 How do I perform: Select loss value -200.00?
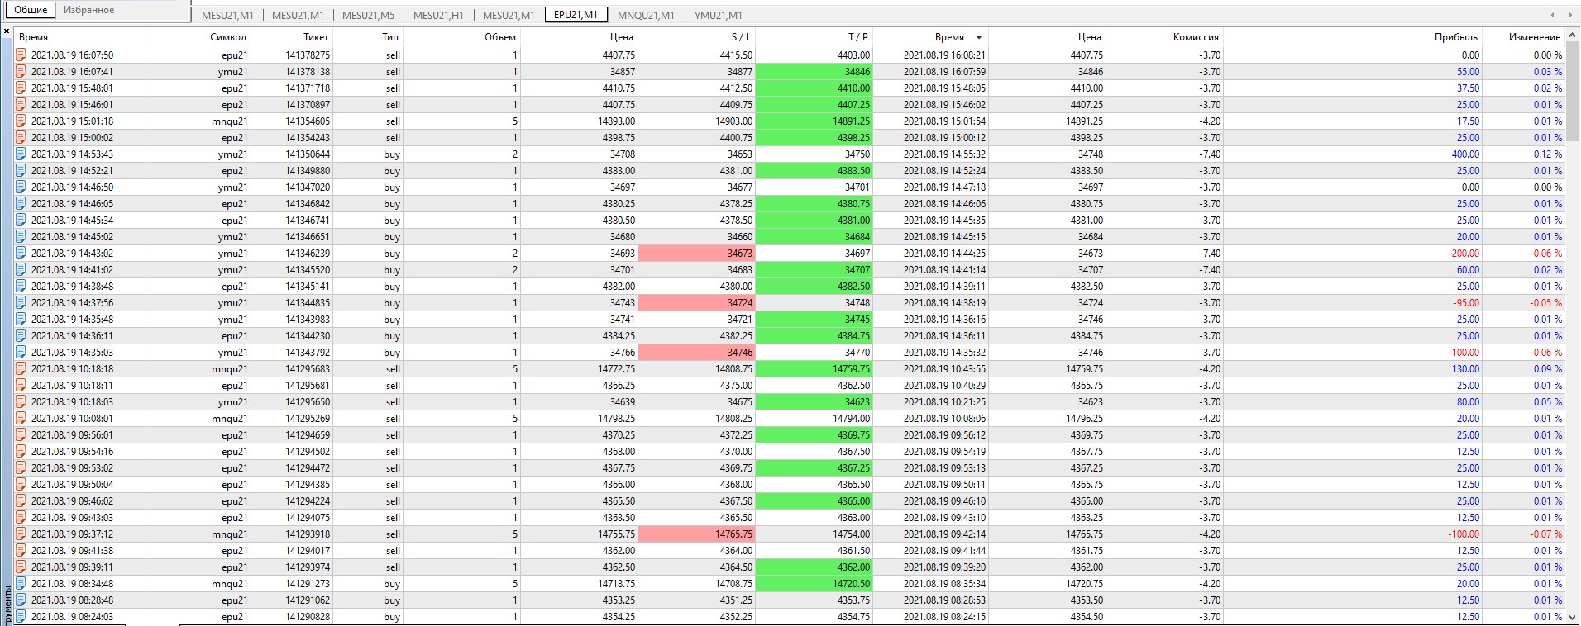point(1464,254)
